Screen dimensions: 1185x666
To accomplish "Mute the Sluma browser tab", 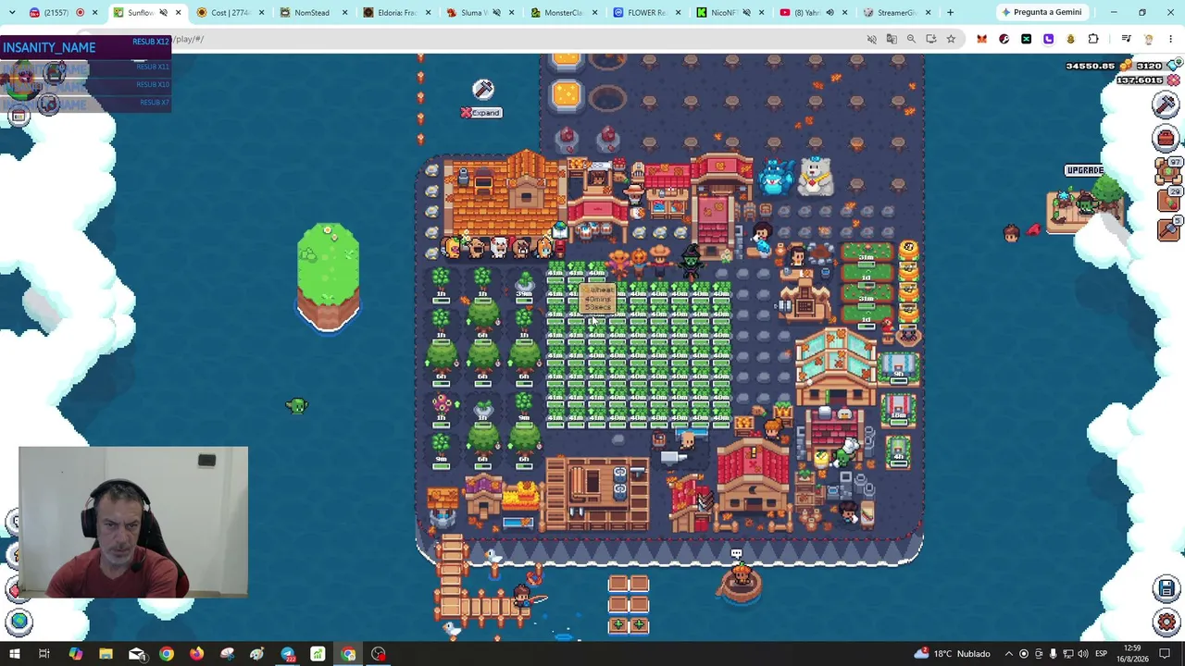I will pyautogui.click(x=496, y=13).
